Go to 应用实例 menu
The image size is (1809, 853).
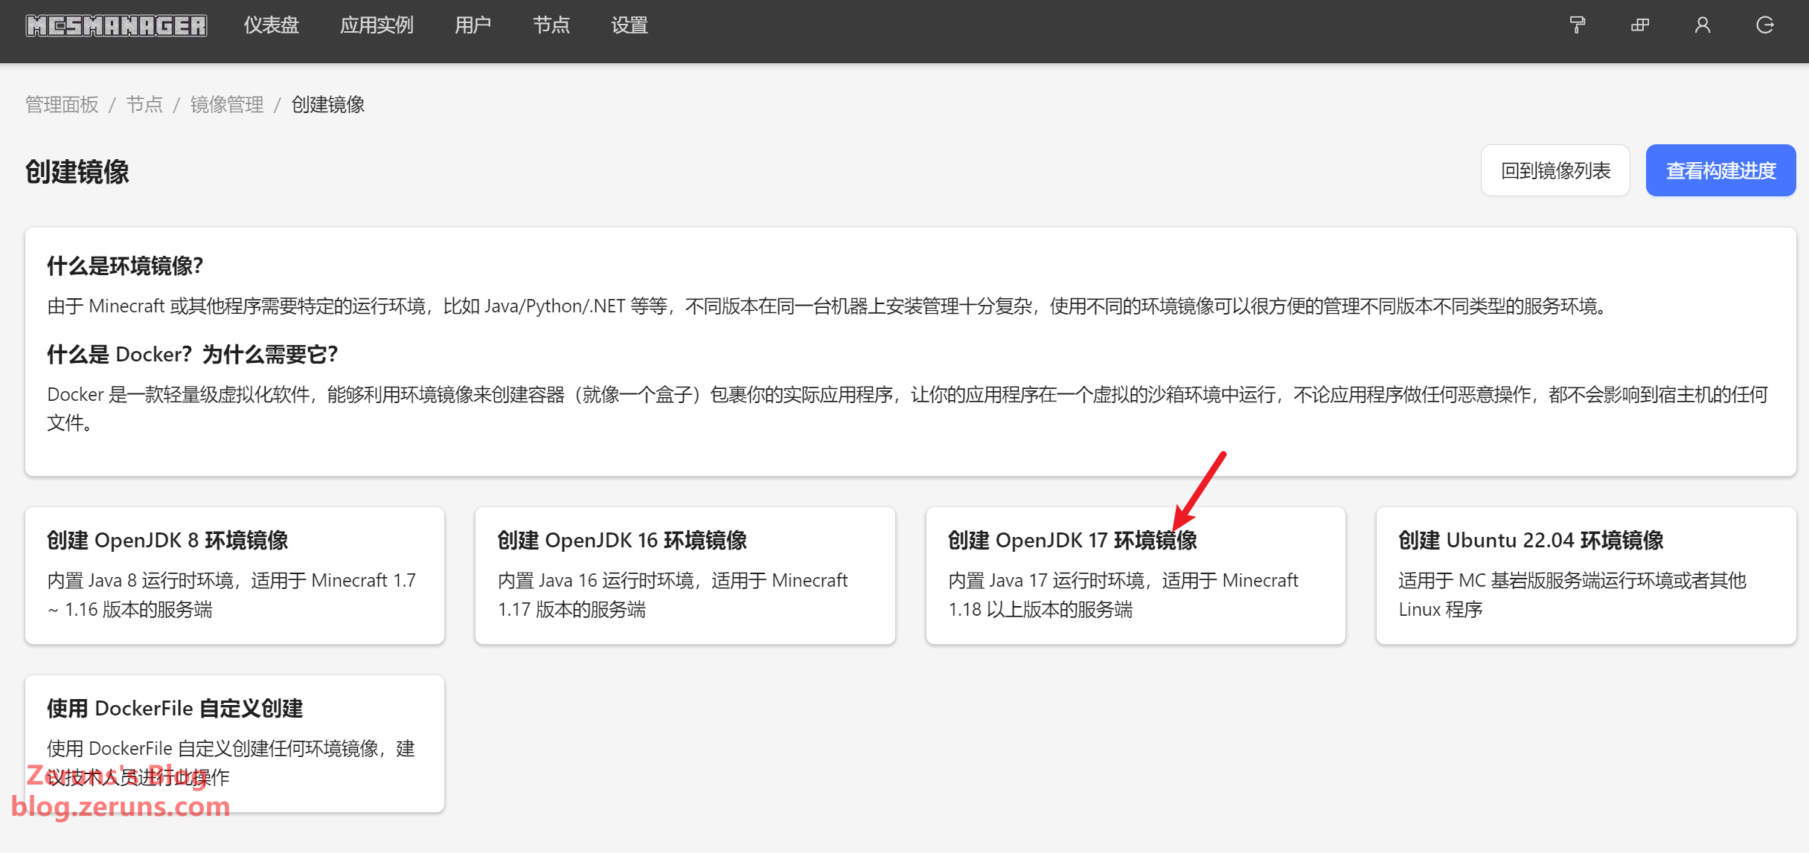point(377,25)
